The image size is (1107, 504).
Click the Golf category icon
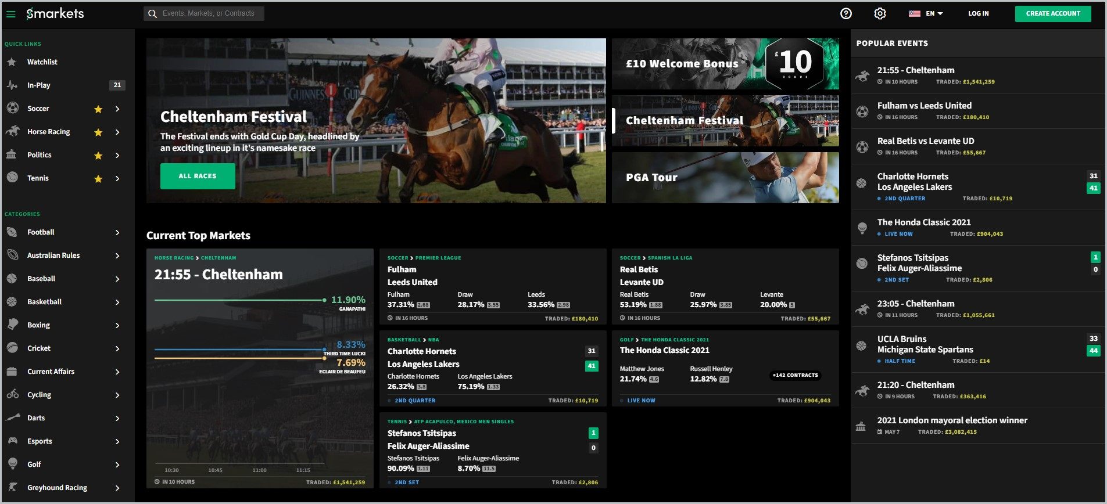[12, 463]
